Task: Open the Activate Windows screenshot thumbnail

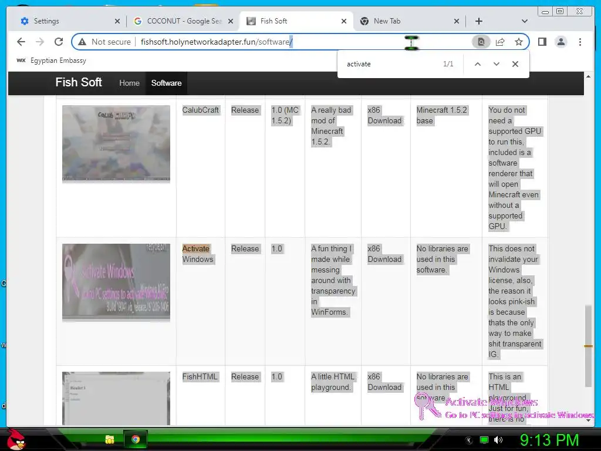Action: click(116, 282)
